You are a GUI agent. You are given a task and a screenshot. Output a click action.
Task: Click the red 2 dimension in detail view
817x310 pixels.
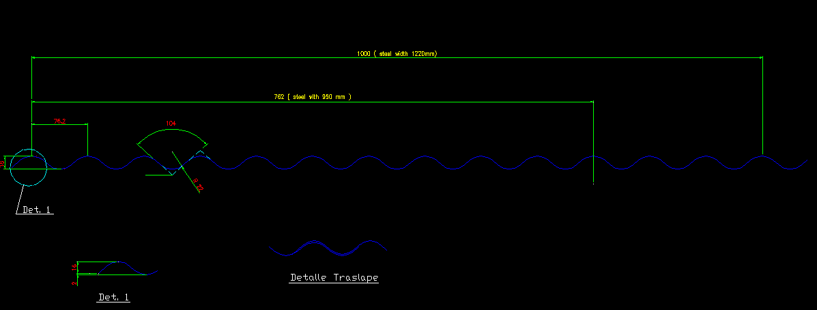(74, 282)
